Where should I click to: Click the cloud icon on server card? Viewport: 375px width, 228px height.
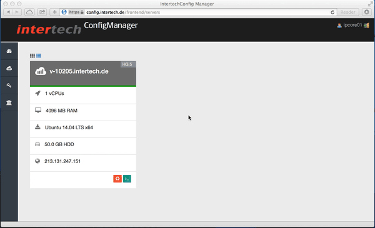coord(41,71)
